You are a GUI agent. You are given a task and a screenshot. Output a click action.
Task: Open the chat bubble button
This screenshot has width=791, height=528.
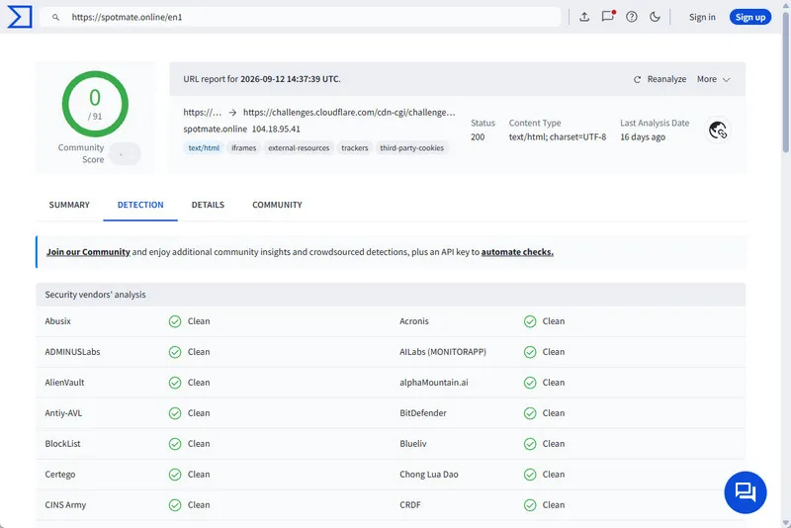[746, 491]
